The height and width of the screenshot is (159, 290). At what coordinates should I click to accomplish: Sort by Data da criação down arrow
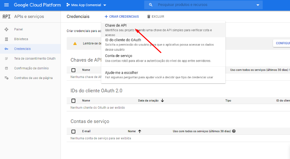162,100
